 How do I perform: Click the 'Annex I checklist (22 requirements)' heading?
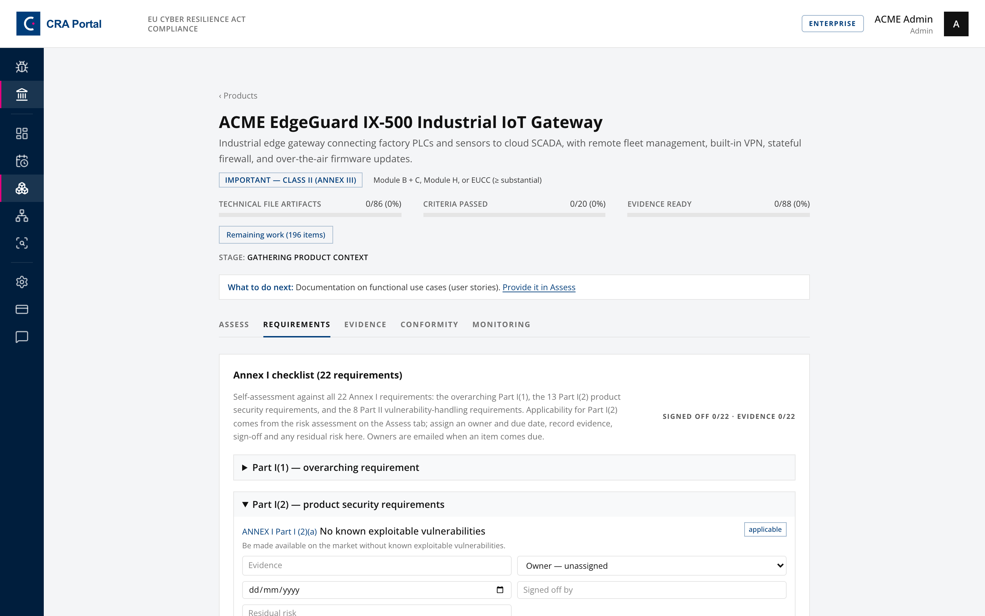[317, 375]
